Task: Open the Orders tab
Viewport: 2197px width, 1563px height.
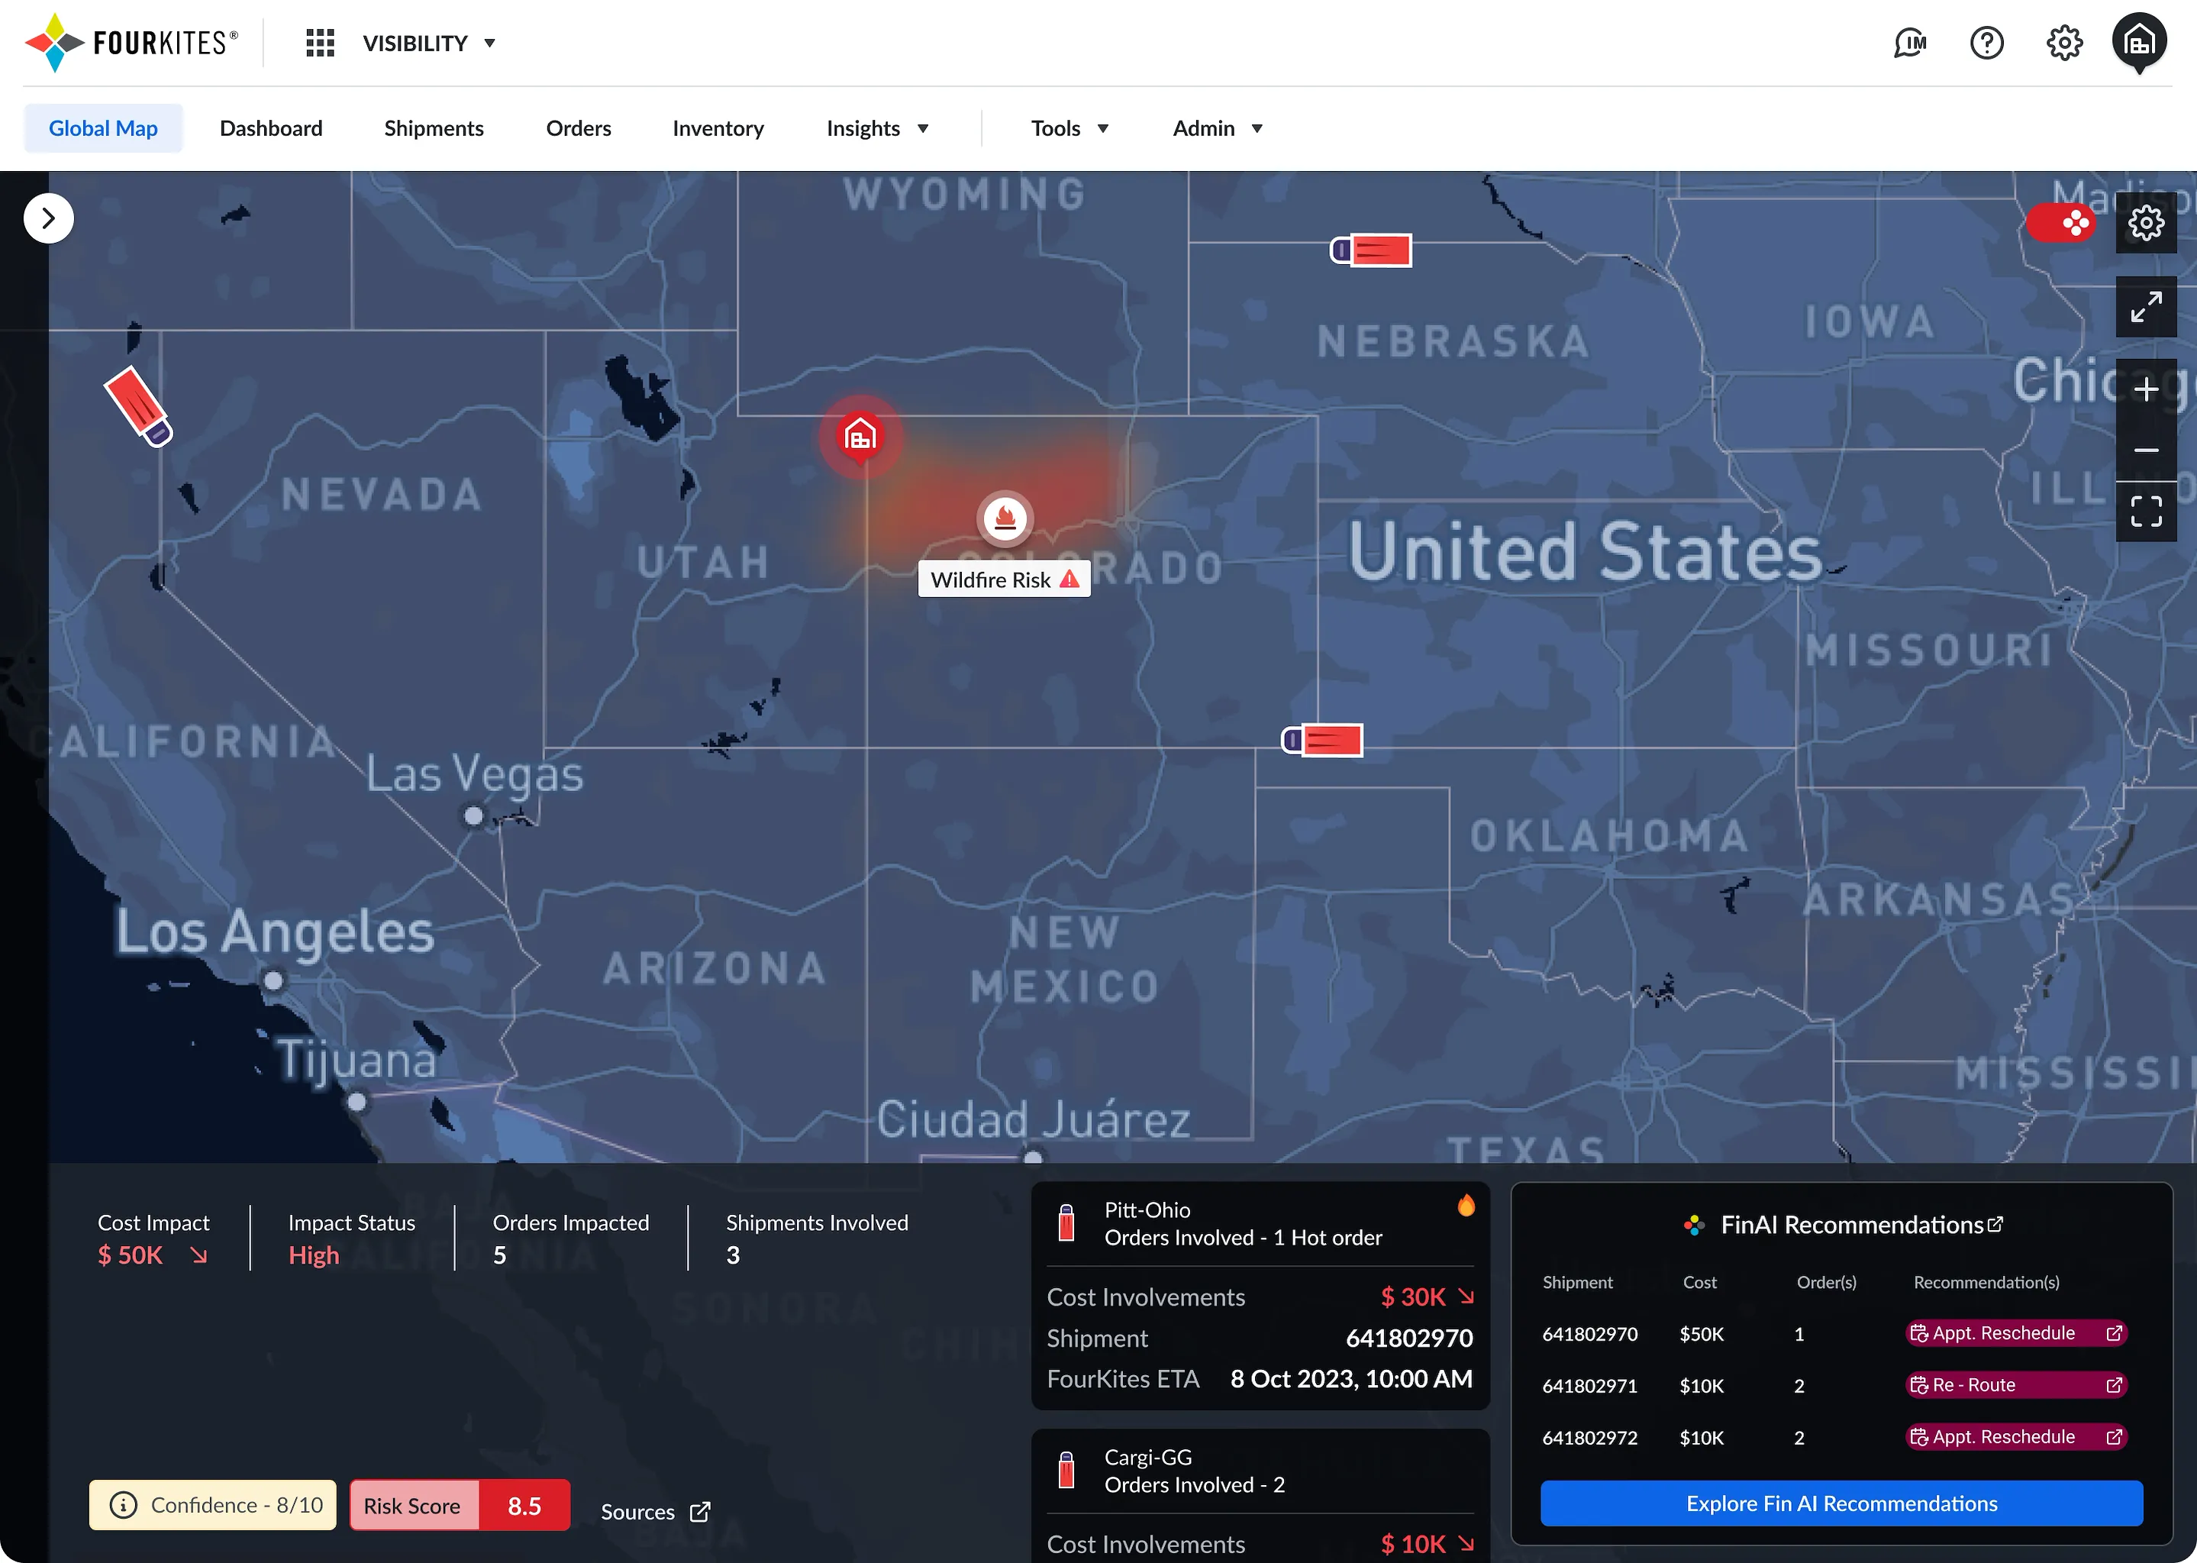Action: pos(579,128)
